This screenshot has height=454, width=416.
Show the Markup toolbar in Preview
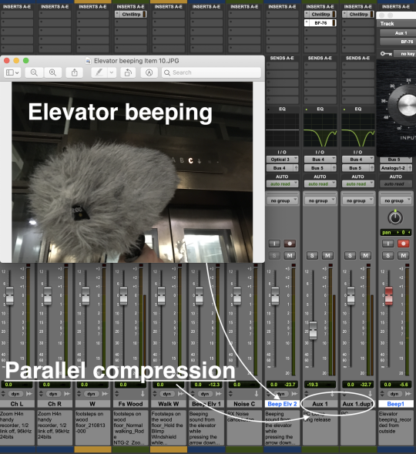[x=149, y=72]
